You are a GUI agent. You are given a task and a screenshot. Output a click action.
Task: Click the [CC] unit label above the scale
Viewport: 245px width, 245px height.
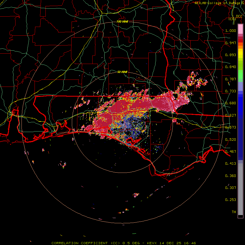232,19
